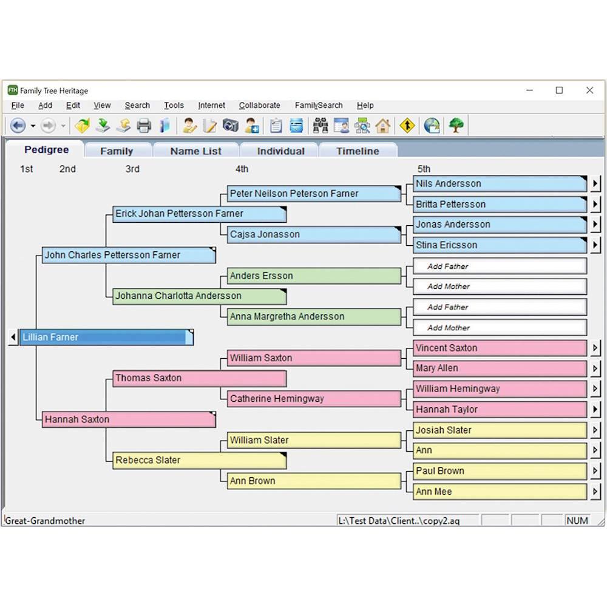Click the add person icon
Screen dimensions: 607x607
pos(252,126)
